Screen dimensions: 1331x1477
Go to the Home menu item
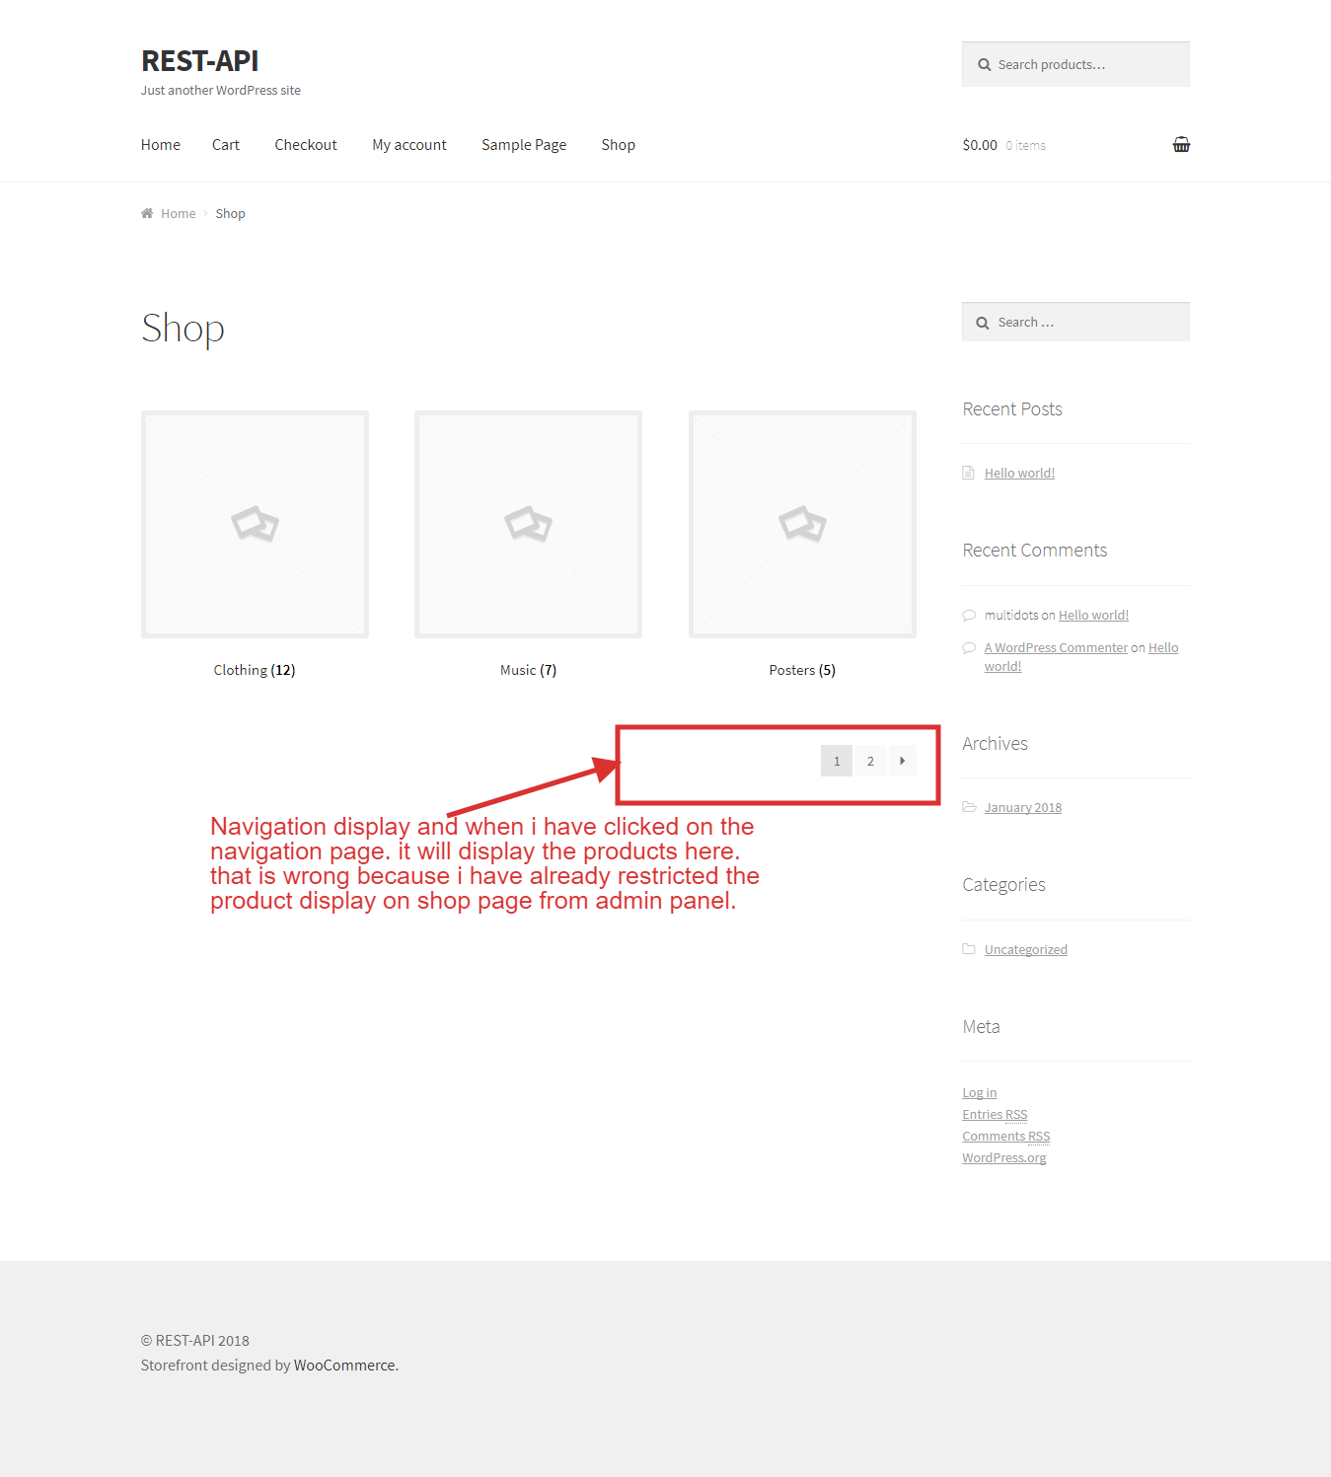tap(161, 145)
